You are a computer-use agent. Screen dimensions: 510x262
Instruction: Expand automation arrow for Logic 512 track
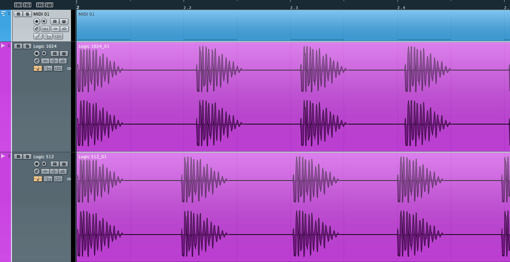4,156
